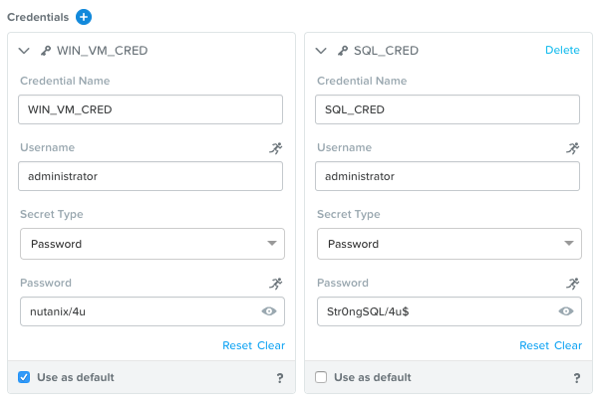Screen dimensions: 602x402
Task: Focus Username field in WIN_VM_CRED card
Action: point(150,176)
